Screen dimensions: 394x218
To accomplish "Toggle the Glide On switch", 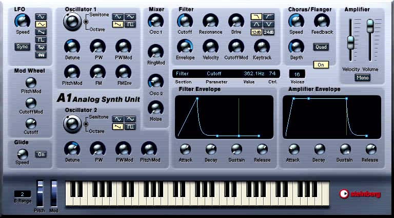I will (x=41, y=154).
